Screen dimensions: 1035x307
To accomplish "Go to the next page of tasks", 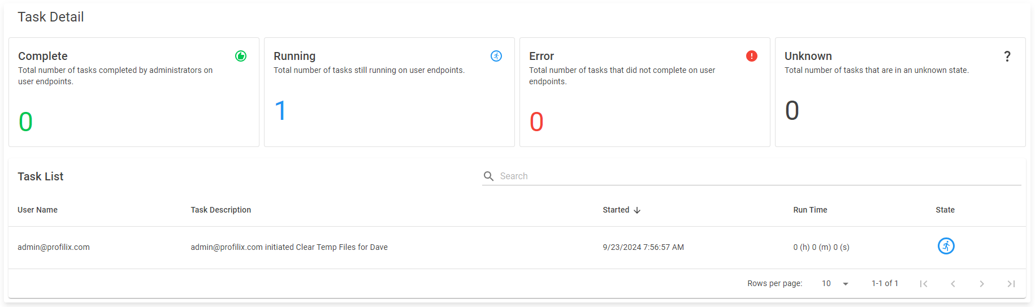I will pos(982,284).
